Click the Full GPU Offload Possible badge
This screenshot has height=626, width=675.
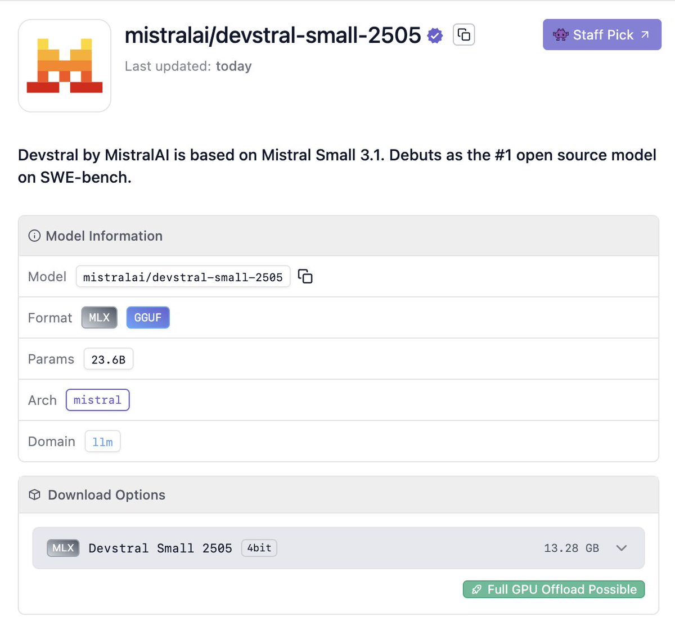tap(553, 589)
